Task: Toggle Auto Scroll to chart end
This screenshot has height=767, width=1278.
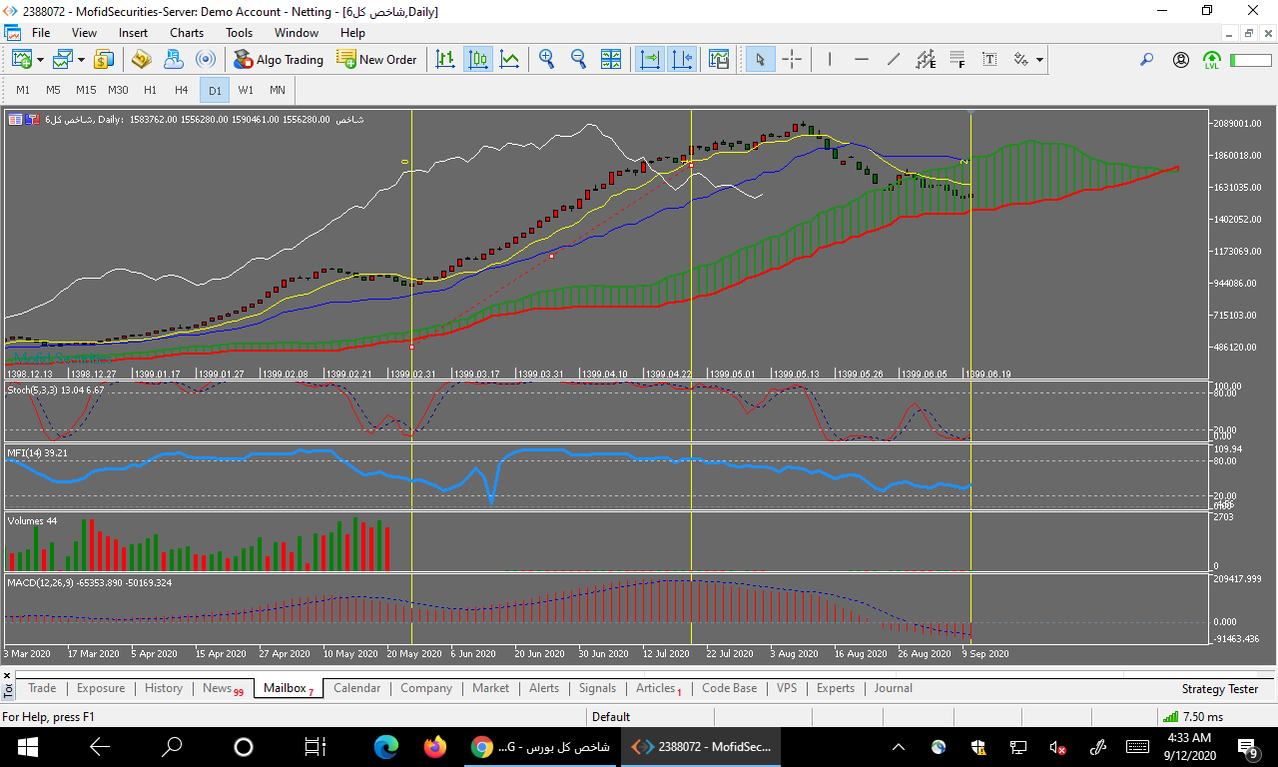Action: pos(651,60)
